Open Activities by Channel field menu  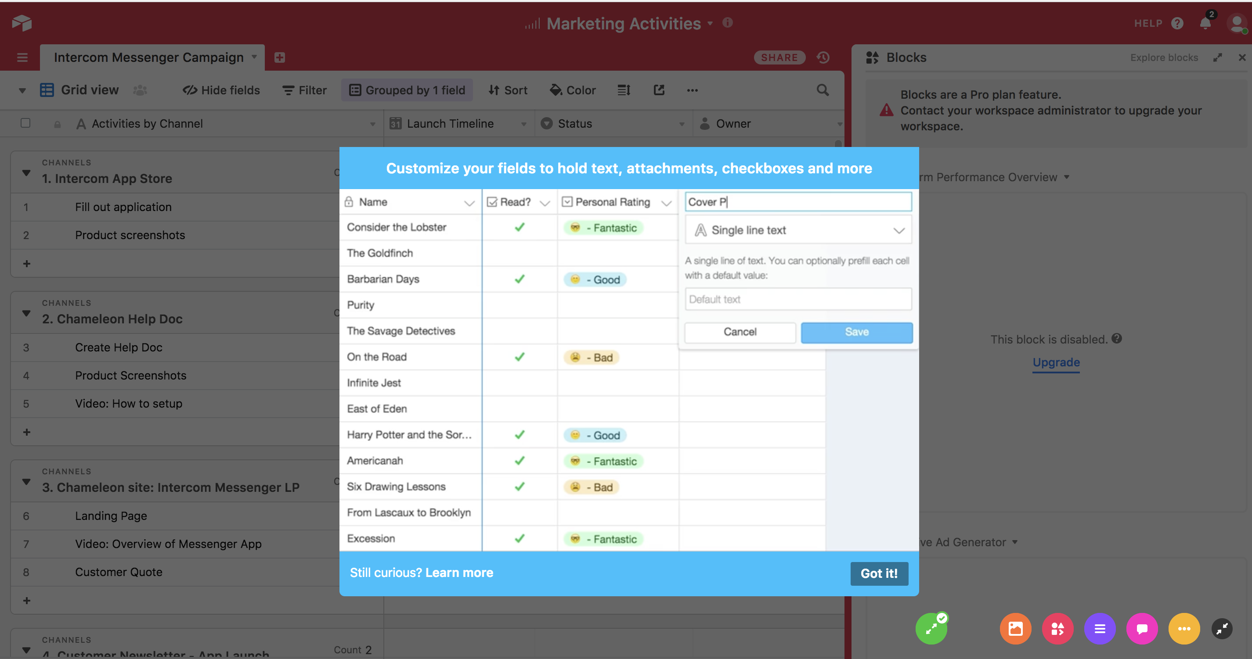point(372,124)
